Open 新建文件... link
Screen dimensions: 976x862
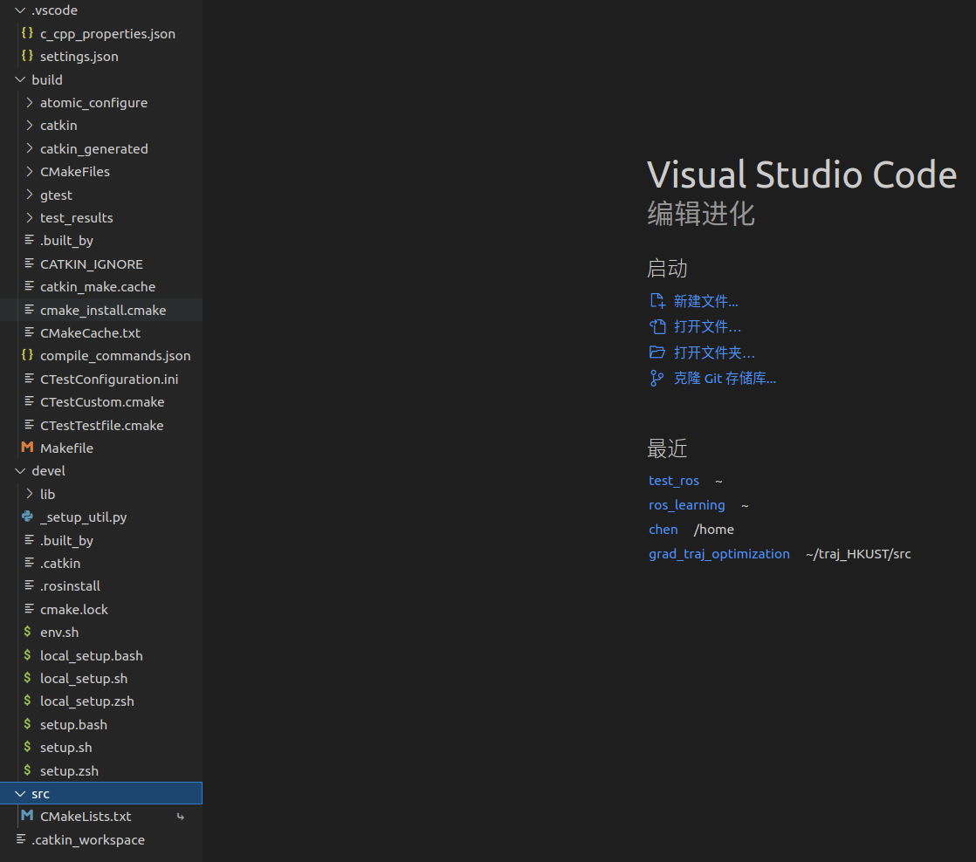point(706,302)
